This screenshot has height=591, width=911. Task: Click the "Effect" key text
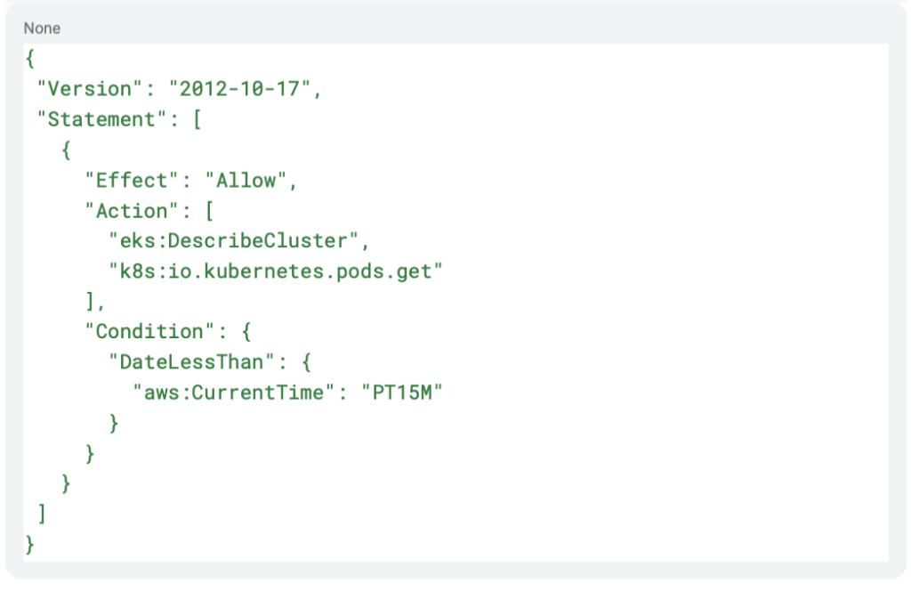point(132,180)
